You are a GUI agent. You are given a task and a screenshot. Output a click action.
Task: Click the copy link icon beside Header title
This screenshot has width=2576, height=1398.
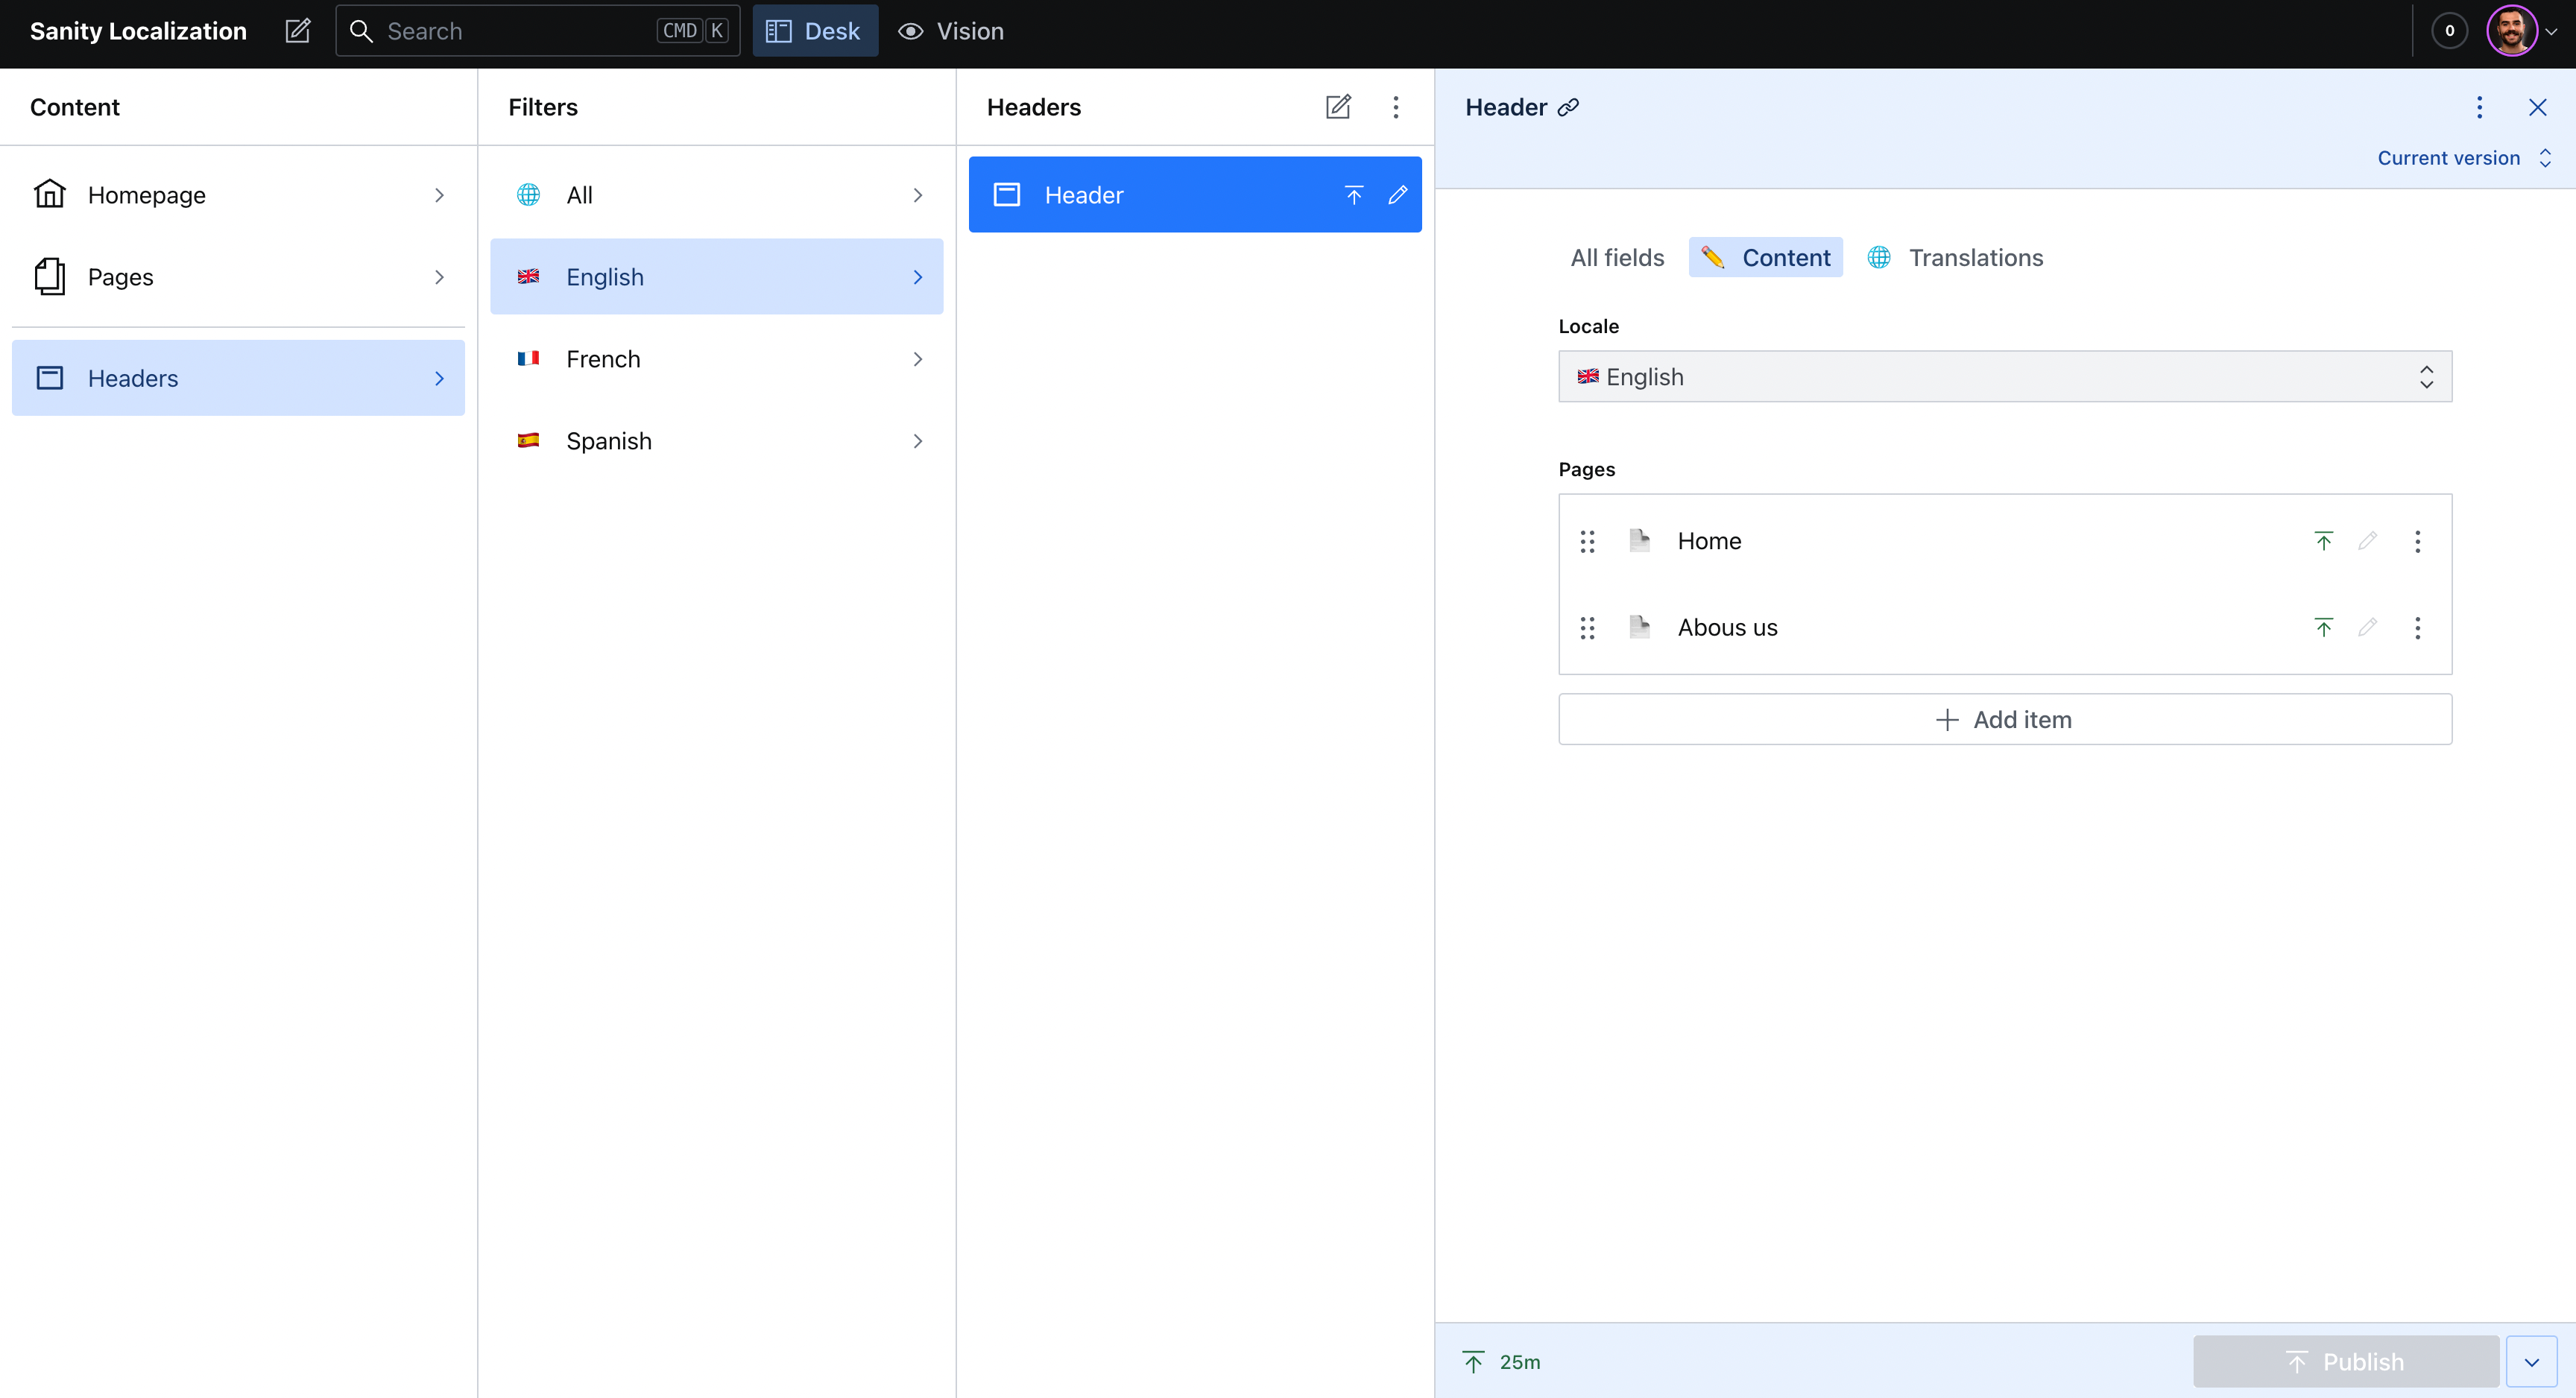(1568, 107)
